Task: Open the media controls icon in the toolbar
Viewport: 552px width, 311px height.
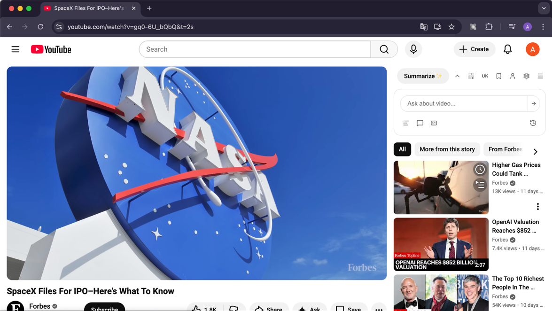Action: tap(512, 27)
